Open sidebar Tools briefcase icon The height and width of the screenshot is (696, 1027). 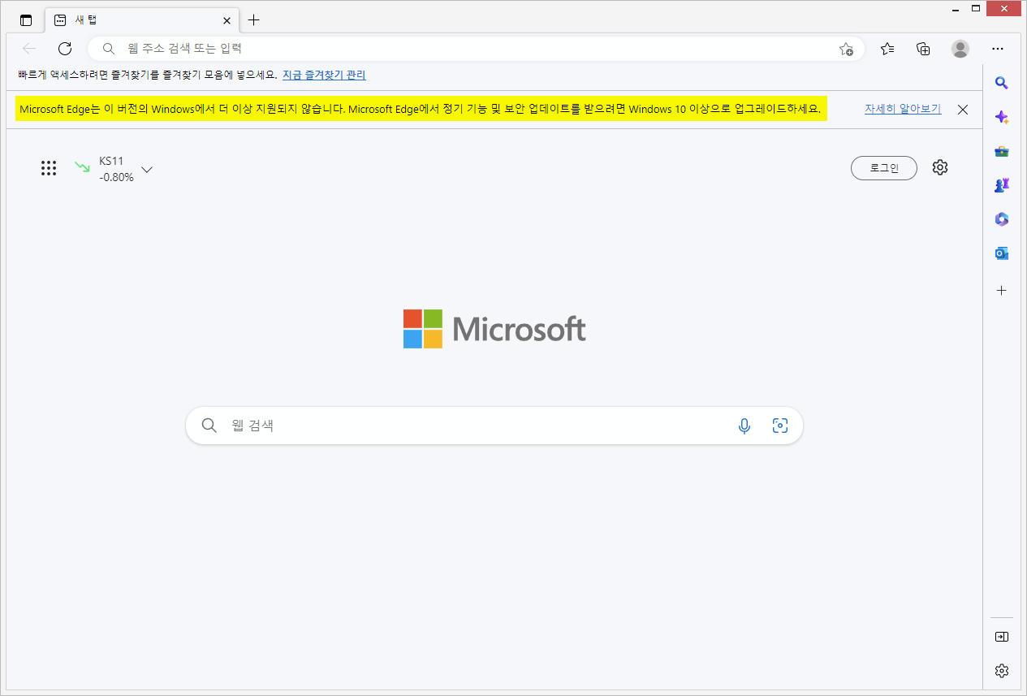pos(1002,151)
